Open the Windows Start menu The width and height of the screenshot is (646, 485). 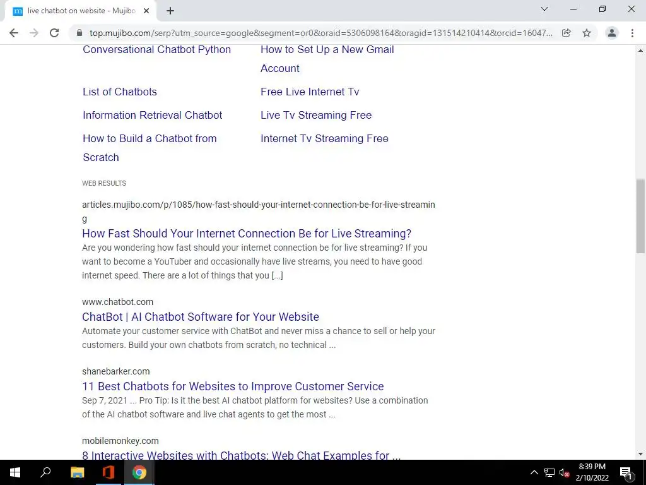coord(15,472)
